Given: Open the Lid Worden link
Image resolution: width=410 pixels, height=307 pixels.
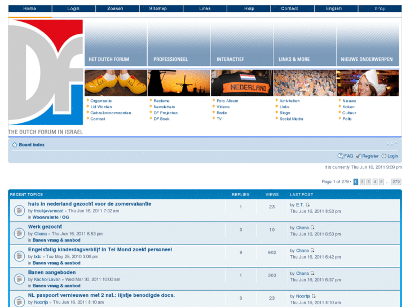Looking at the screenshot, I should (101, 107).
